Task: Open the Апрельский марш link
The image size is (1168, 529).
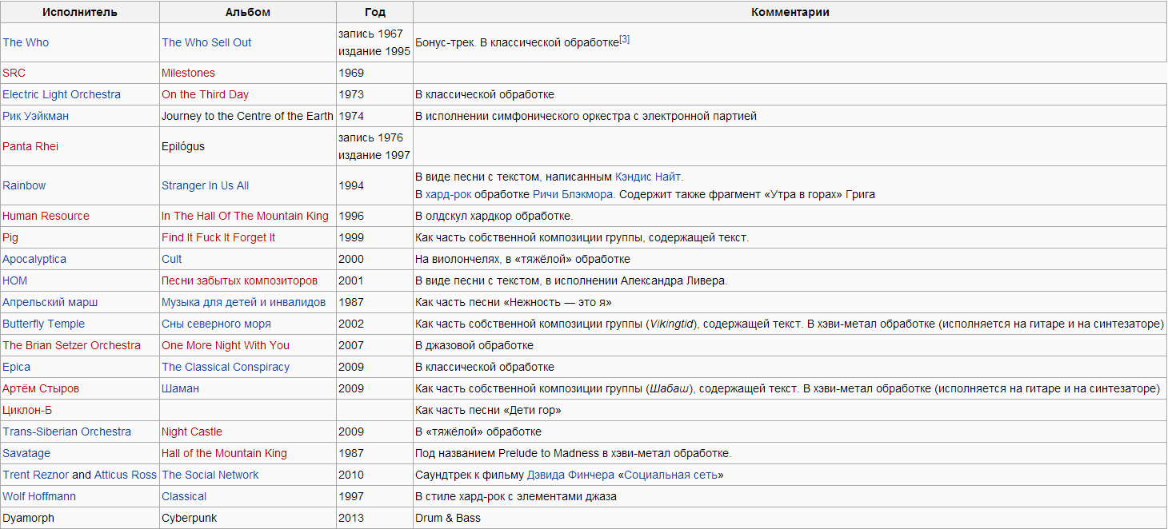Action: pyautogui.click(x=50, y=302)
